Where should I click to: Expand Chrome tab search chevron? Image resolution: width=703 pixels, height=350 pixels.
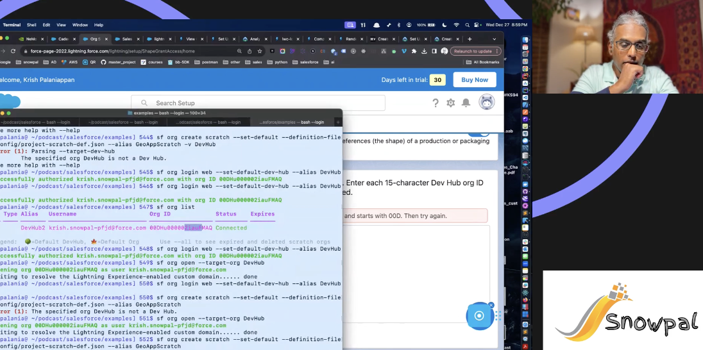pos(494,39)
